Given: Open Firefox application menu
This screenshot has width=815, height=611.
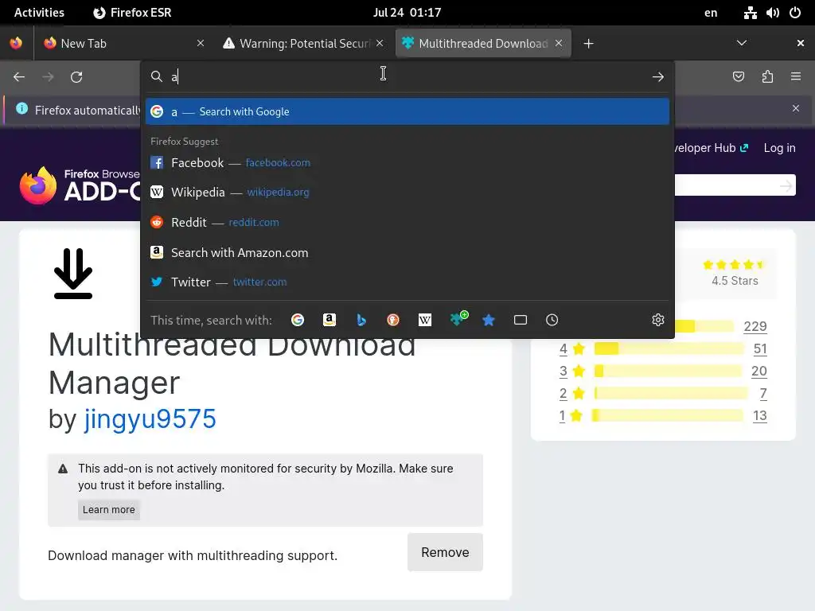Looking at the screenshot, I should pyautogui.click(x=796, y=77).
